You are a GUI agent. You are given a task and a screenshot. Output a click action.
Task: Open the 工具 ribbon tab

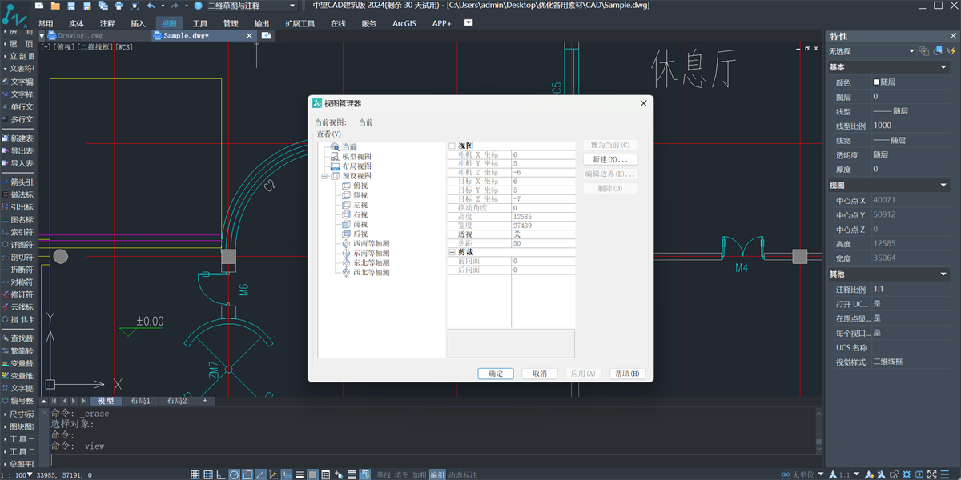tap(200, 24)
